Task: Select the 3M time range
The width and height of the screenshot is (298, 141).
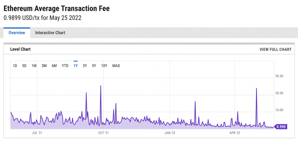Action: tap(44, 66)
